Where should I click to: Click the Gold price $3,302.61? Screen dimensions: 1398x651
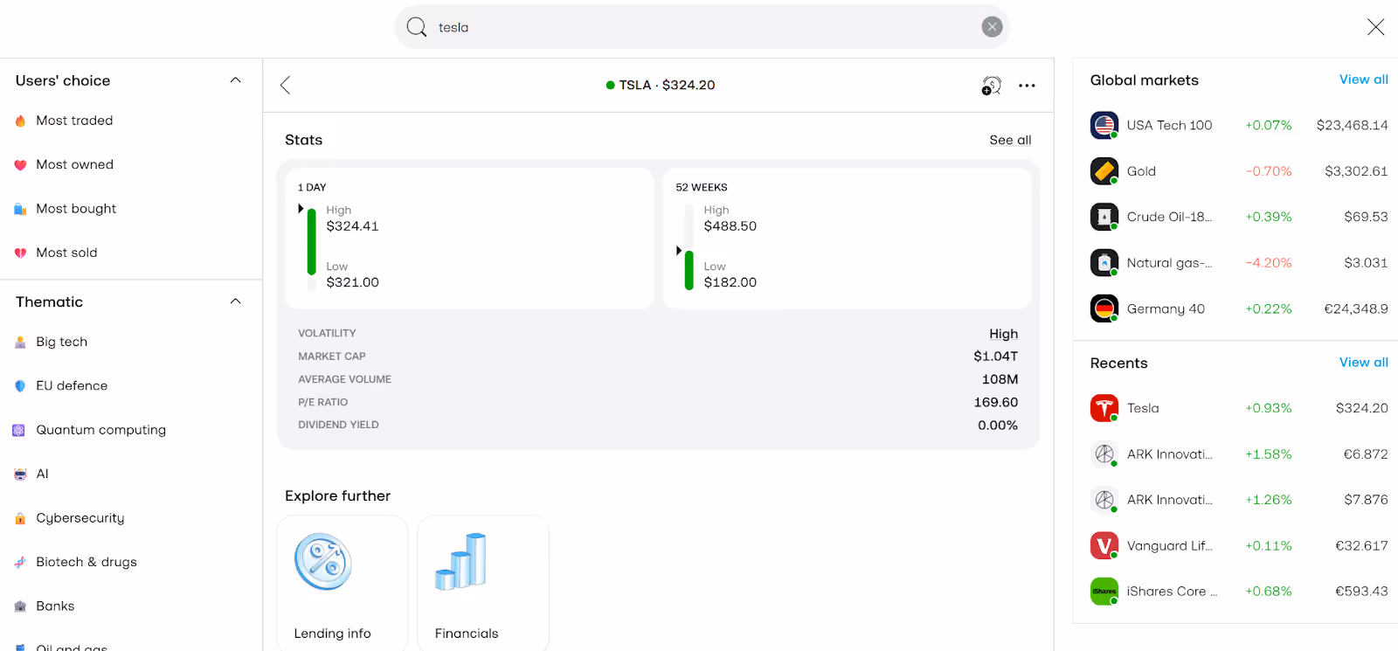pyautogui.click(x=1356, y=171)
